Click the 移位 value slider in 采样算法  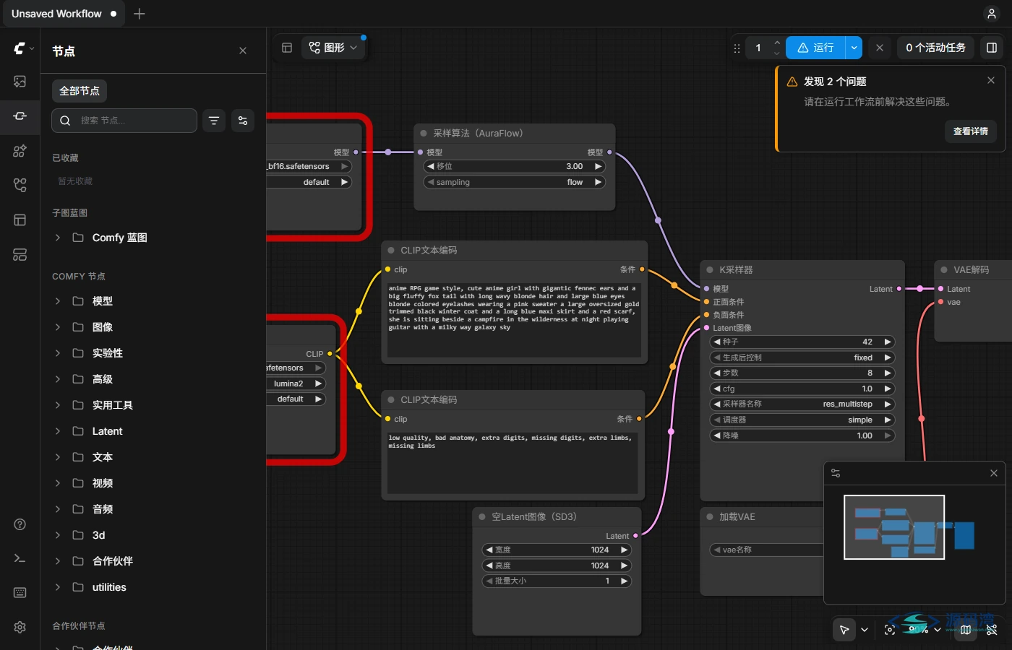[x=514, y=166]
